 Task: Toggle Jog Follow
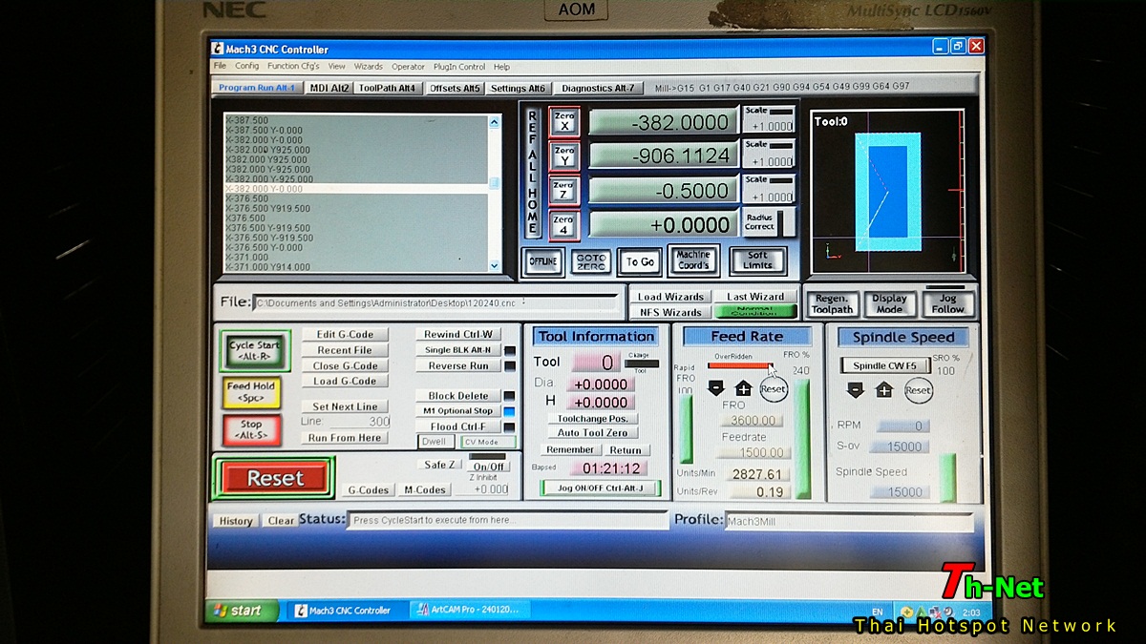947,303
